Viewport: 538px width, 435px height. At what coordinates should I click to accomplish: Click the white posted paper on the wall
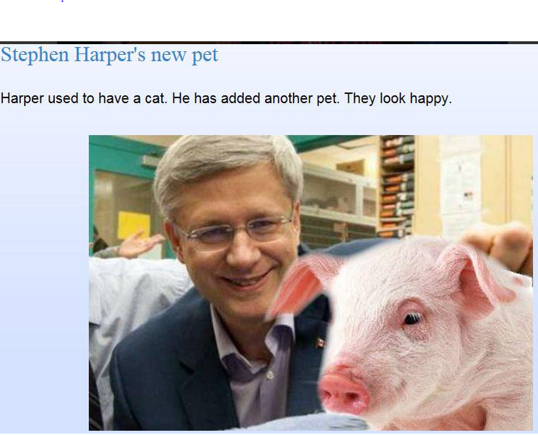pyautogui.click(x=460, y=185)
